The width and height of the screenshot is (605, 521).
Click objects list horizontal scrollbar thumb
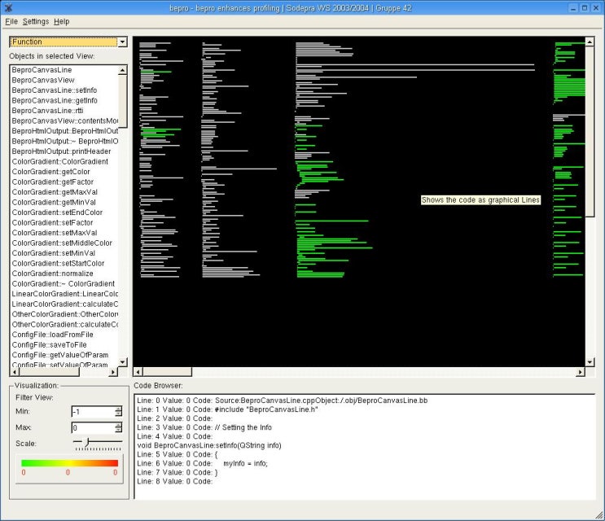click(x=49, y=372)
